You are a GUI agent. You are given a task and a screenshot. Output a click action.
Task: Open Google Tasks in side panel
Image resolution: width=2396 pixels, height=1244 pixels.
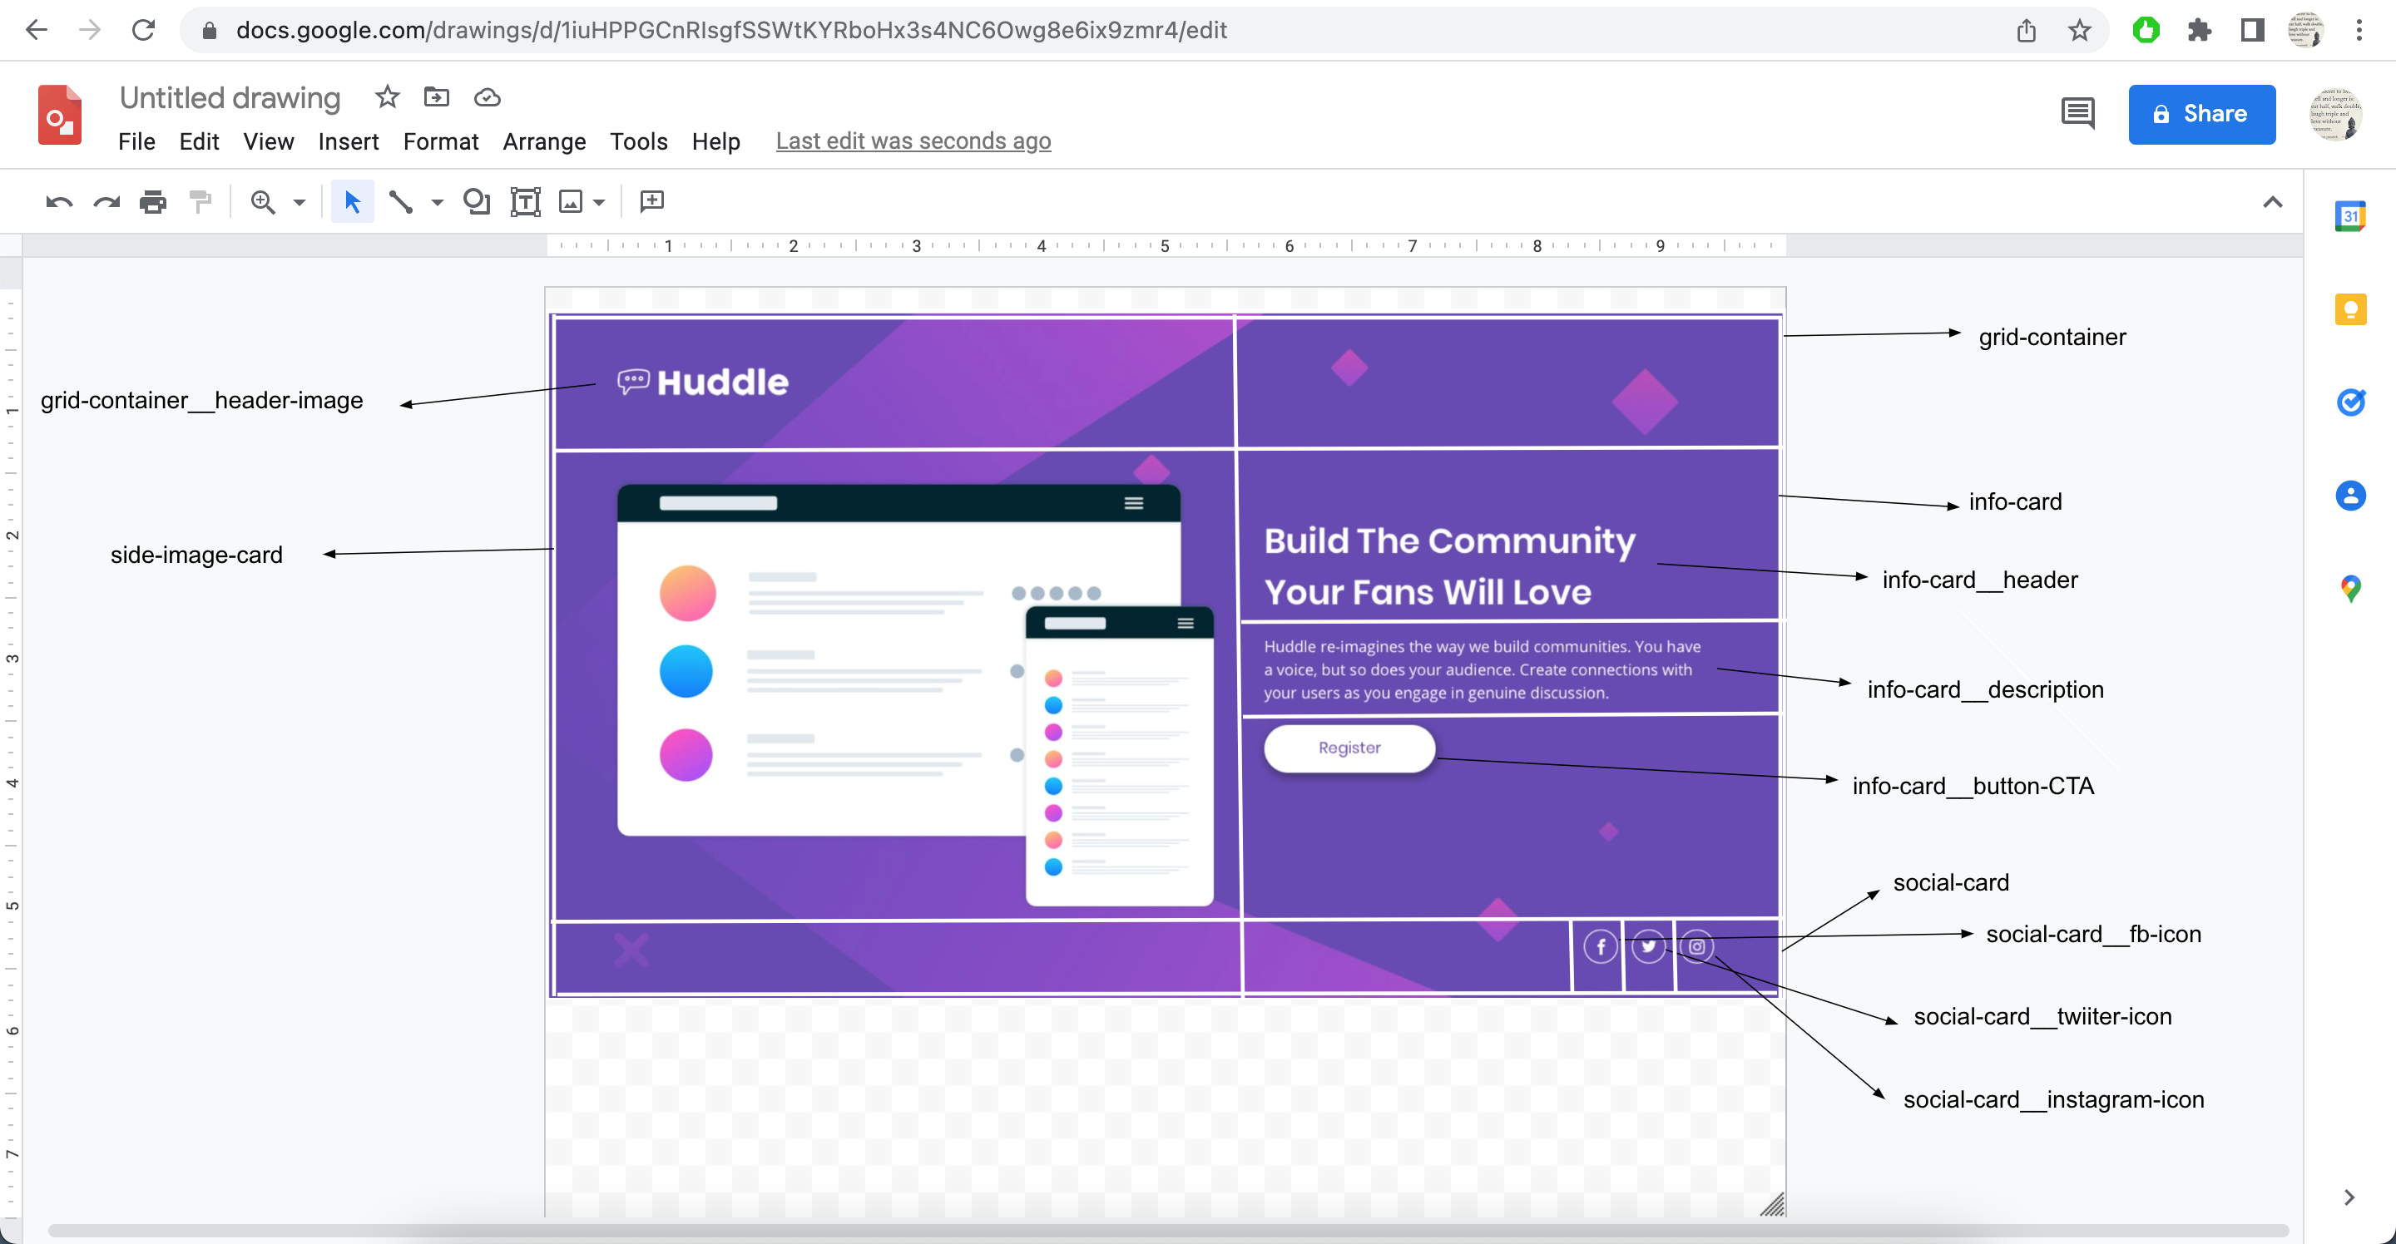[x=2350, y=402]
